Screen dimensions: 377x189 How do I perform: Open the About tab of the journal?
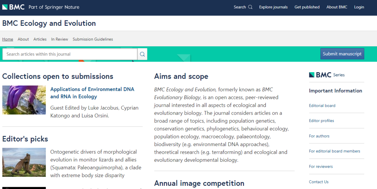click(23, 39)
